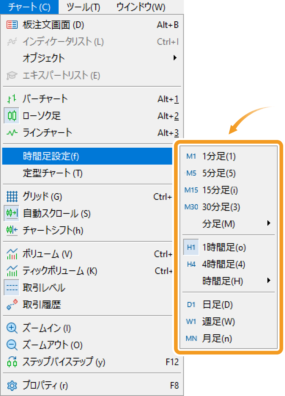Select the ローソク足 candlestick icon

coord(12,116)
